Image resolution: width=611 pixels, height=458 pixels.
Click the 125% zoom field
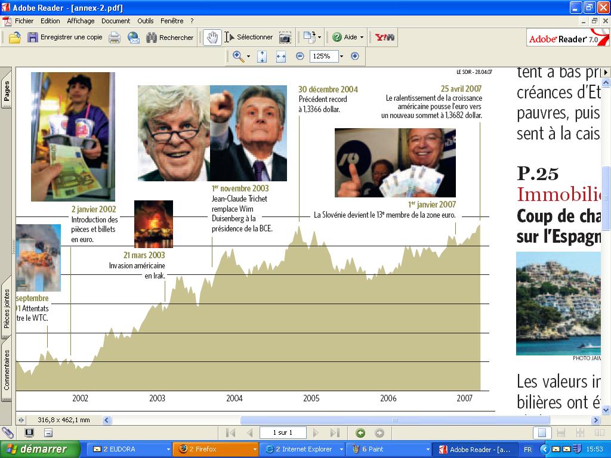click(323, 56)
